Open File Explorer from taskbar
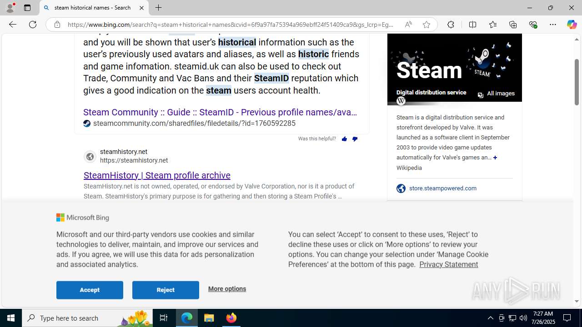 point(209,318)
